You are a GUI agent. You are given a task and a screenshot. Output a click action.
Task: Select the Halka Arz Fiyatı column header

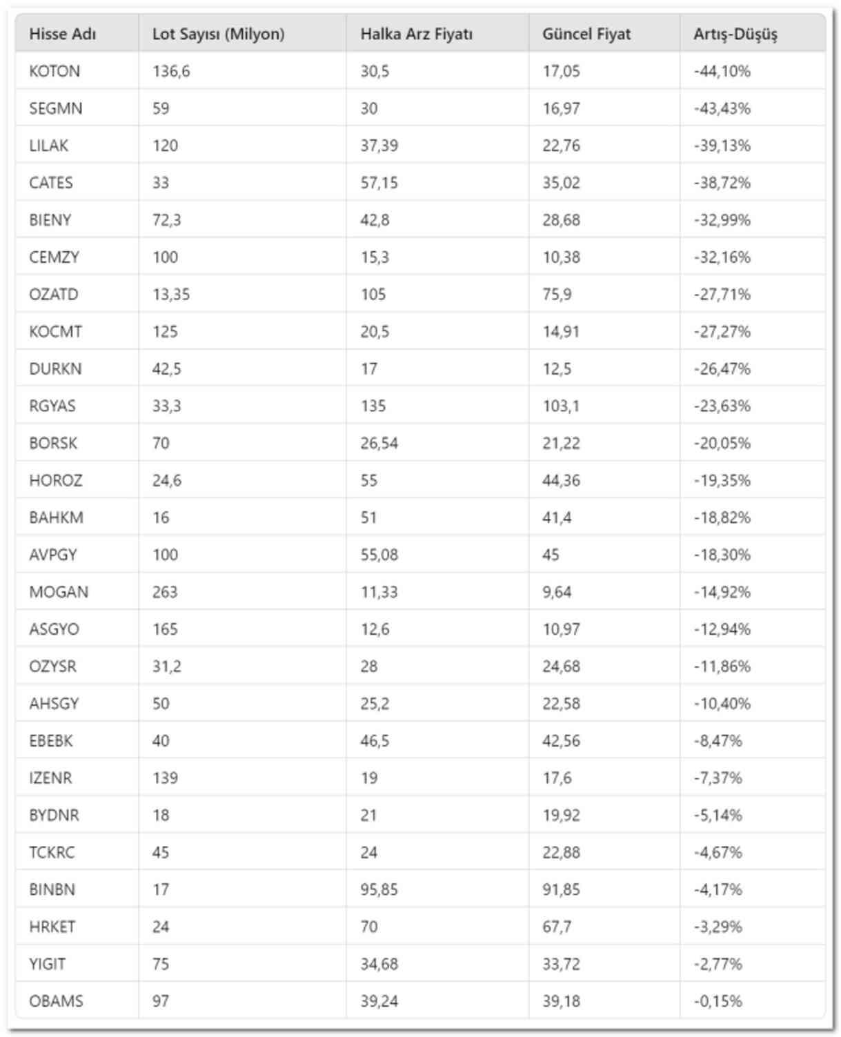[416, 34]
